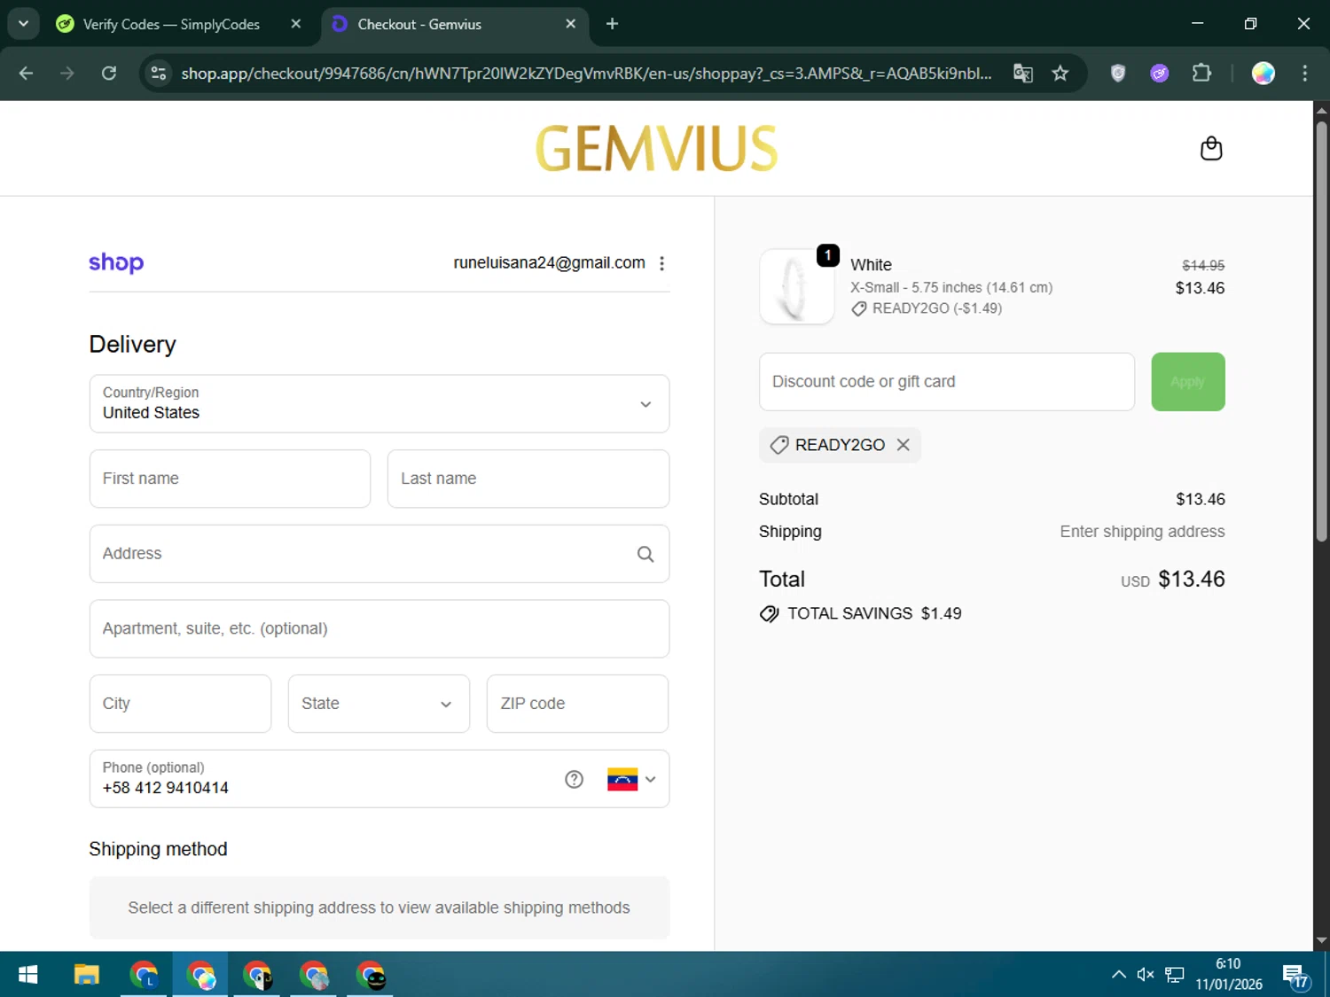The width and height of the screenshot is (1330, 997).
Task: Close the Verify Codes — SimplyCodes tab
Action: (x=296, y=24)
